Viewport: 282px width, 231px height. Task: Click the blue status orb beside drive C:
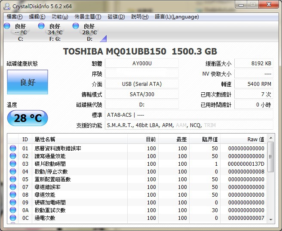(7, 26)
